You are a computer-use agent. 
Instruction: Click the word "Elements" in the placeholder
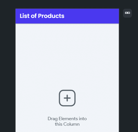(x=68, y=118)
